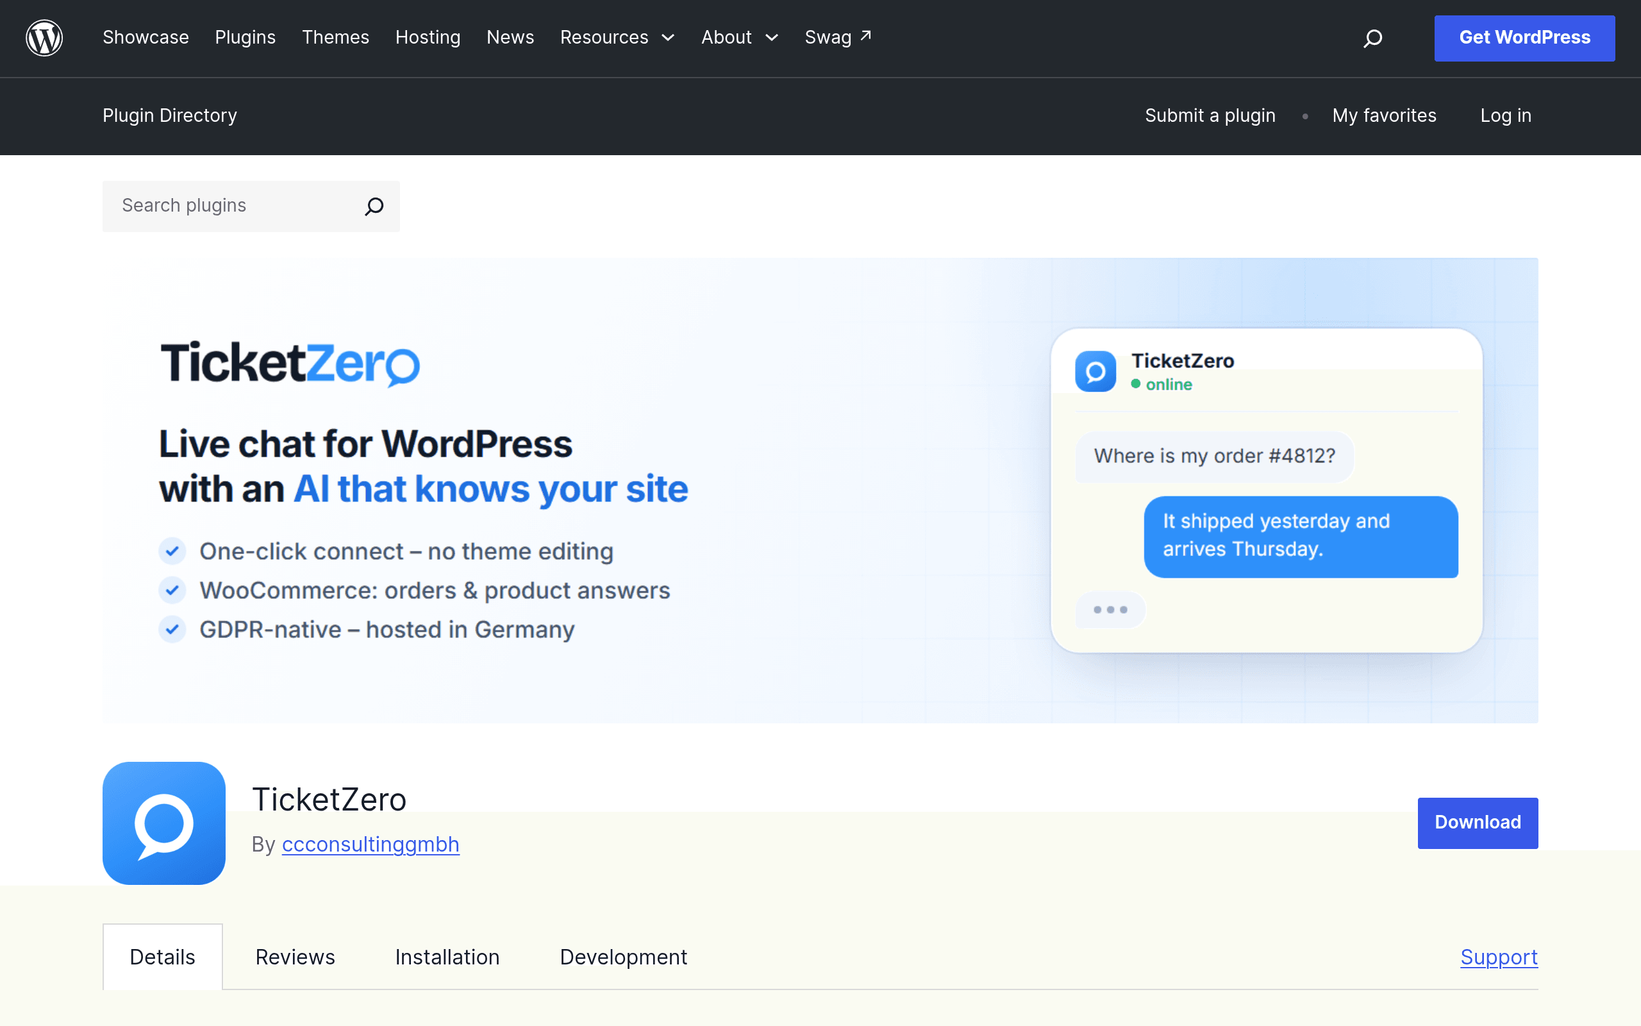
Task: Switch to the Reviews tab
Action: 295,957
